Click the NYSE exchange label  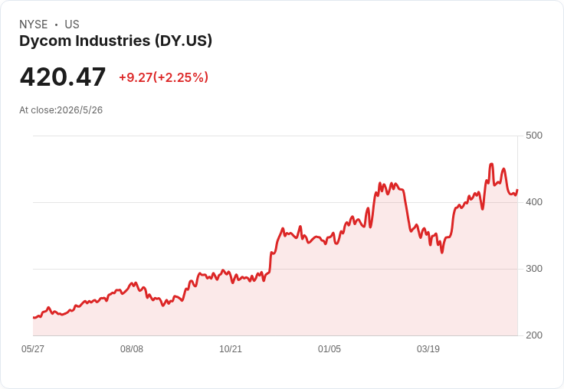34,25
